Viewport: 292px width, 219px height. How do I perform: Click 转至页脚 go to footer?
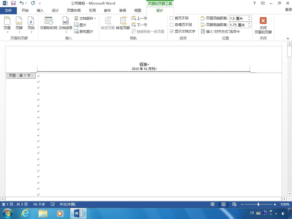click(123, 23)
